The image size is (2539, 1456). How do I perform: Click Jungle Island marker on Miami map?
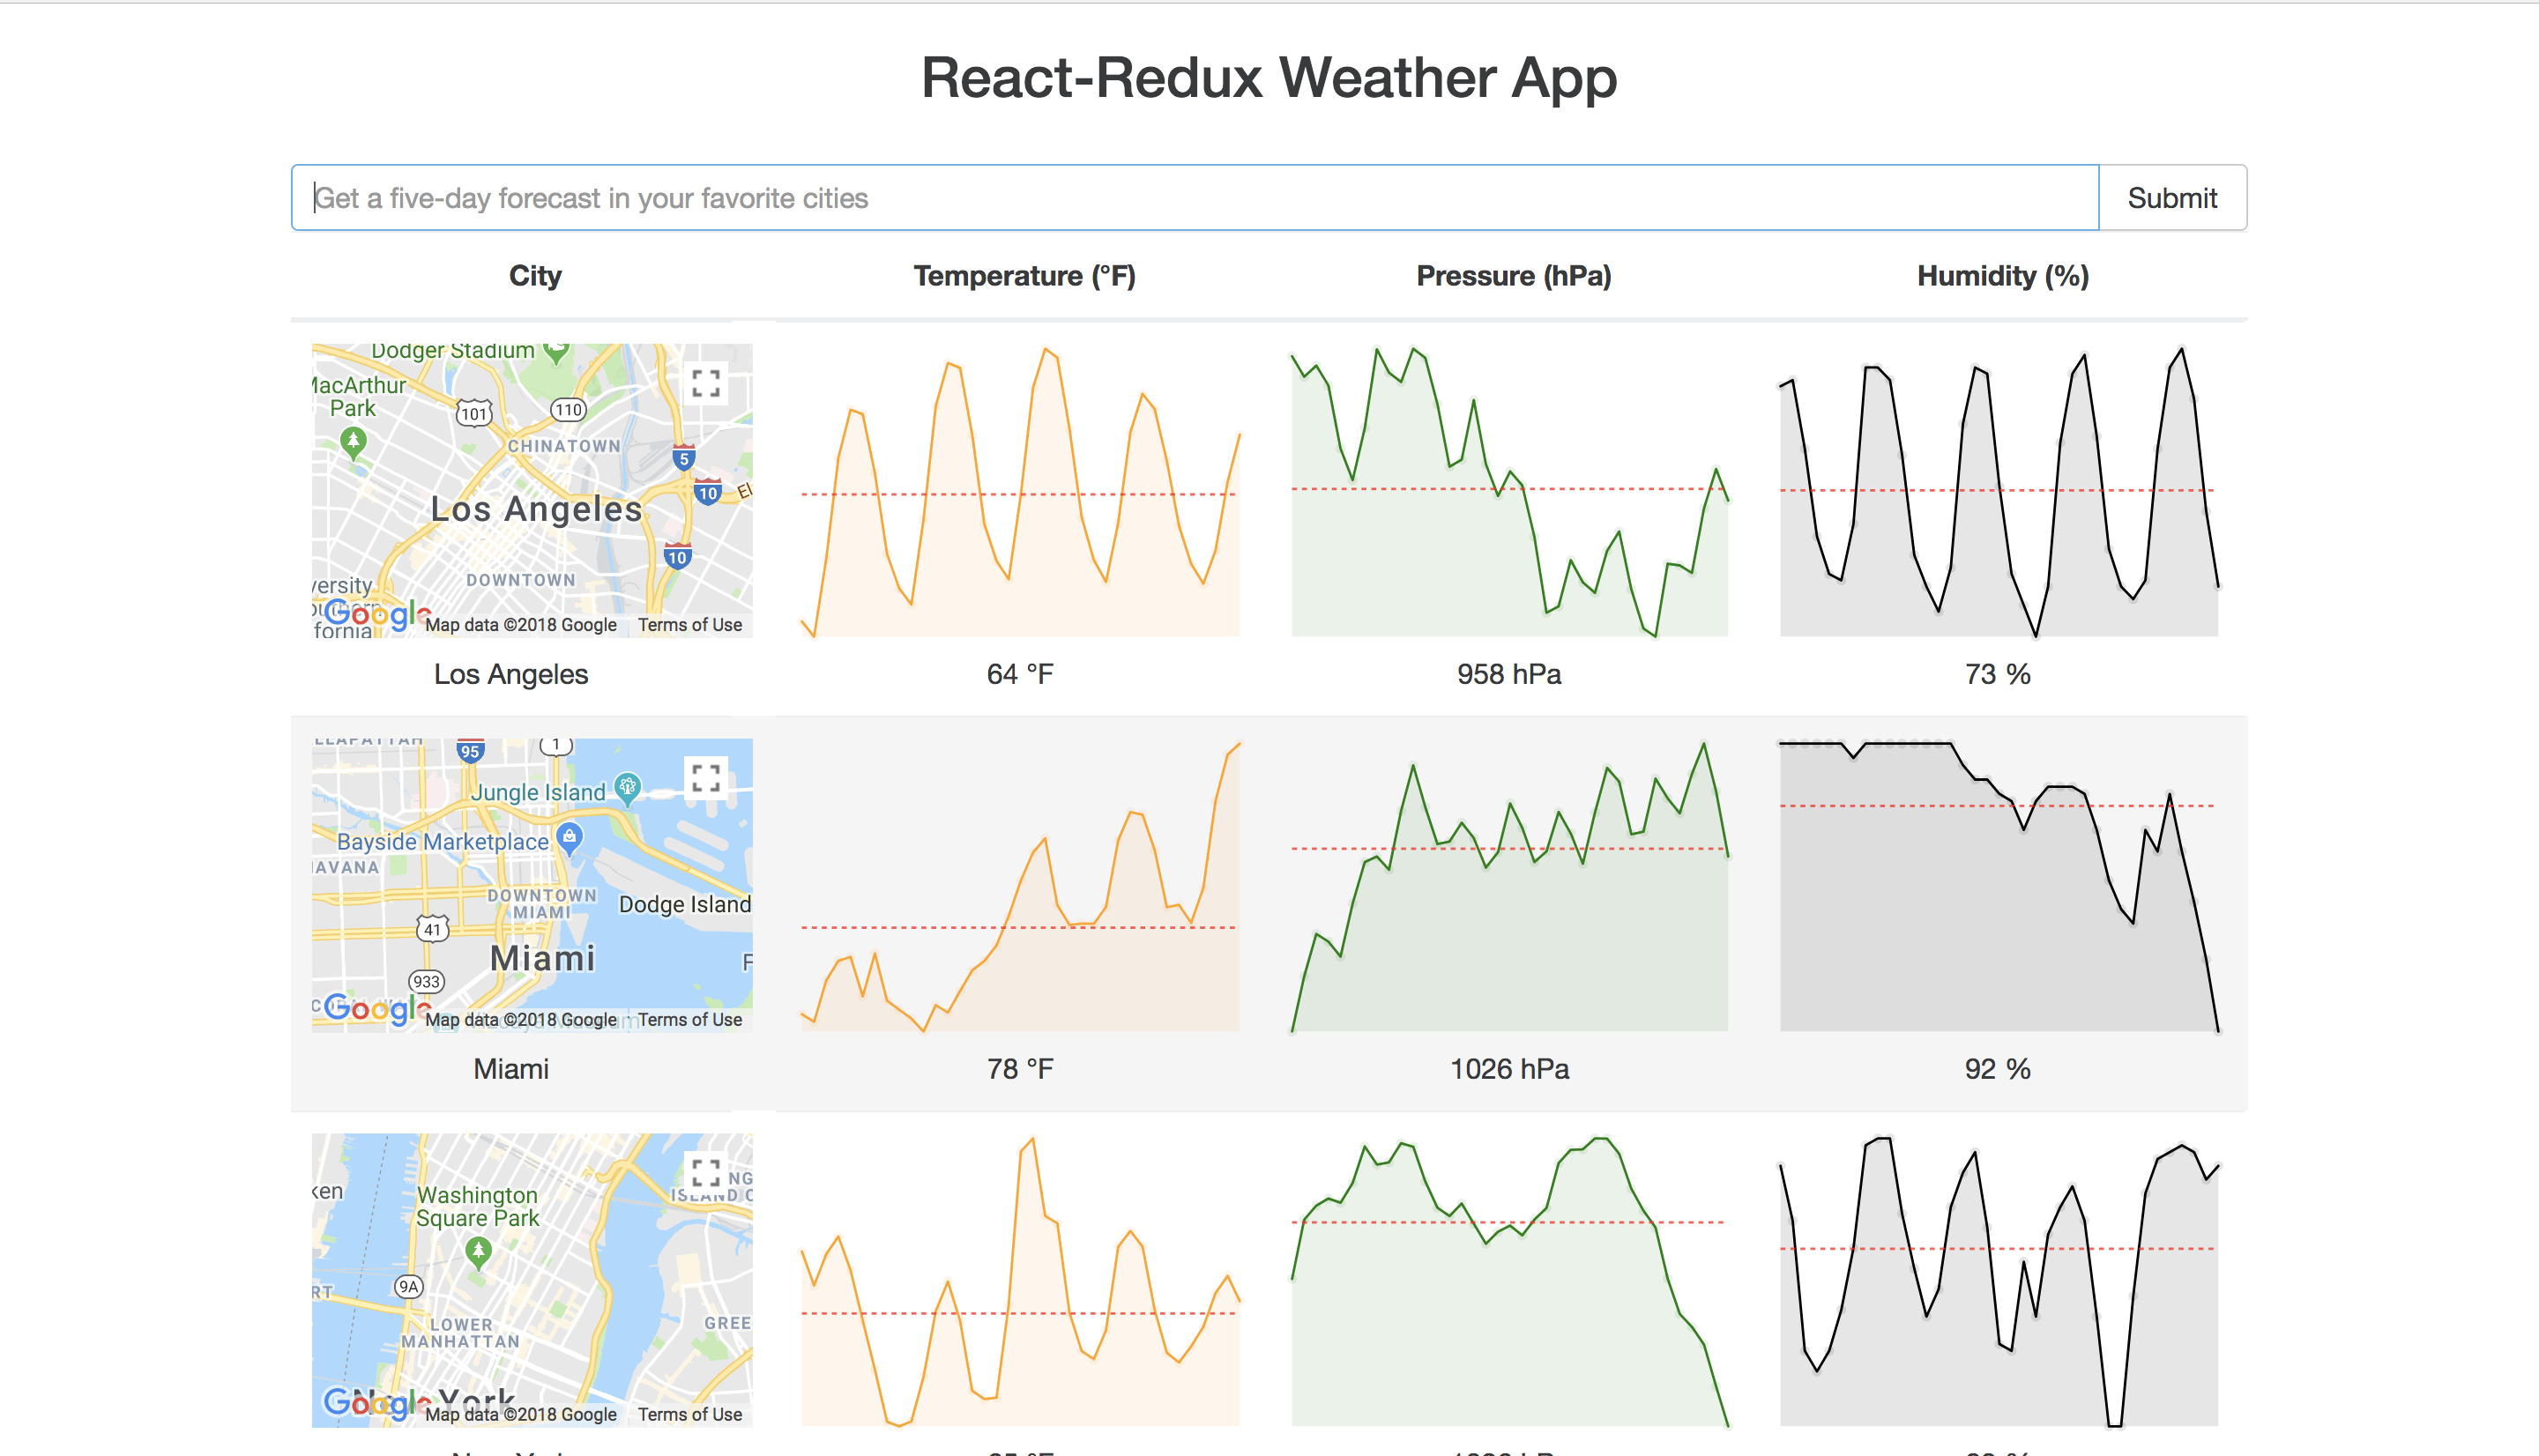tap(627, 787)
